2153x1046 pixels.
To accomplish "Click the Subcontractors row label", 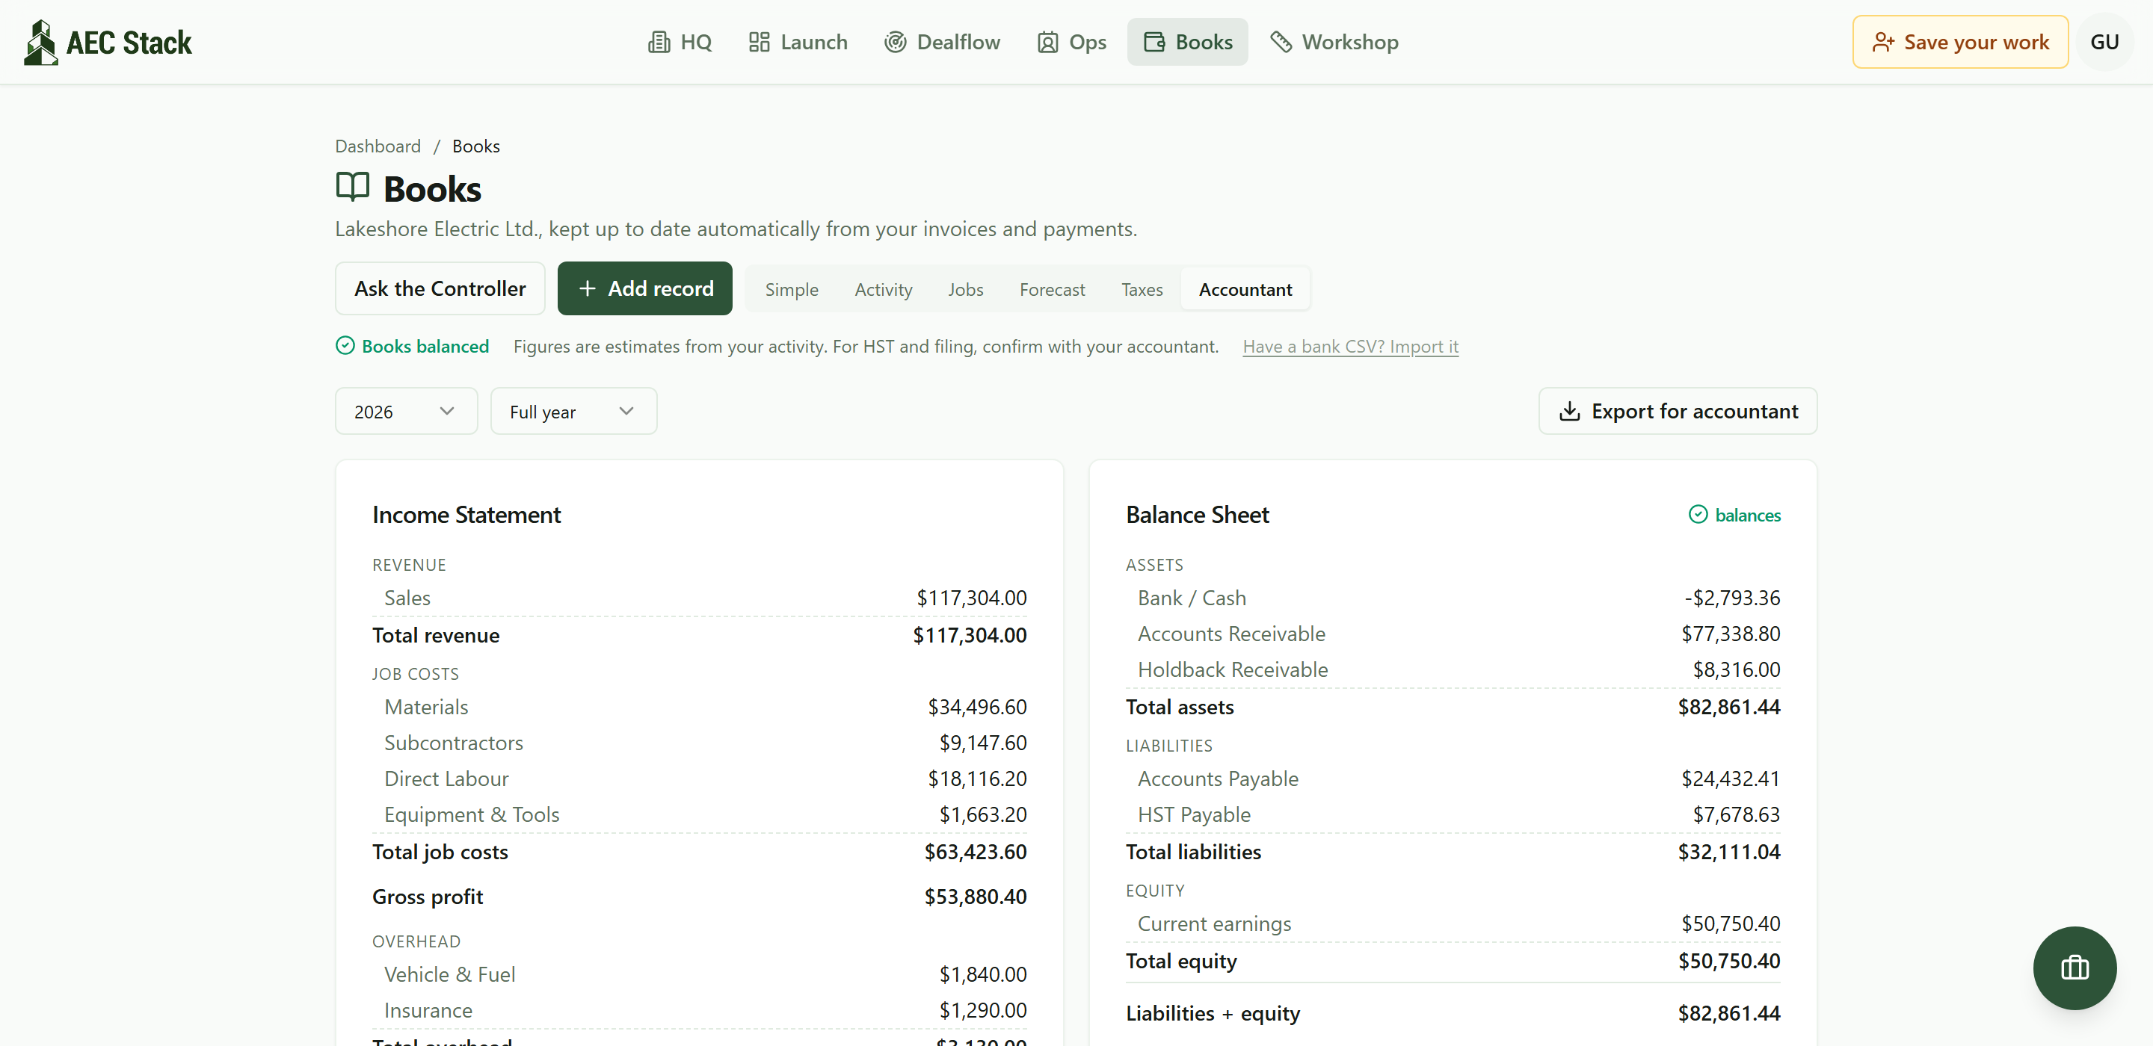I will pyautogui.click(x=454, y=743).
